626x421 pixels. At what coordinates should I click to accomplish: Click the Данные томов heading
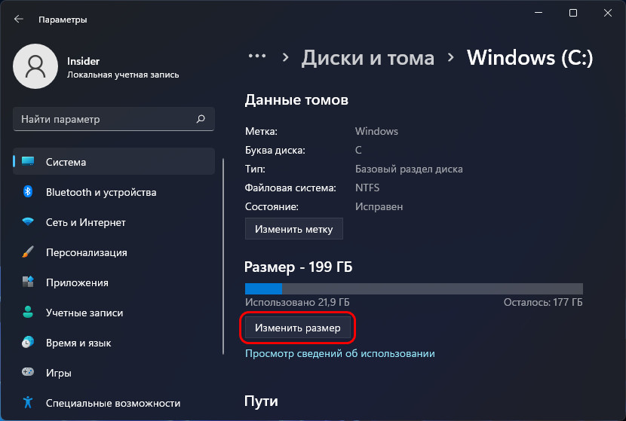296,99
